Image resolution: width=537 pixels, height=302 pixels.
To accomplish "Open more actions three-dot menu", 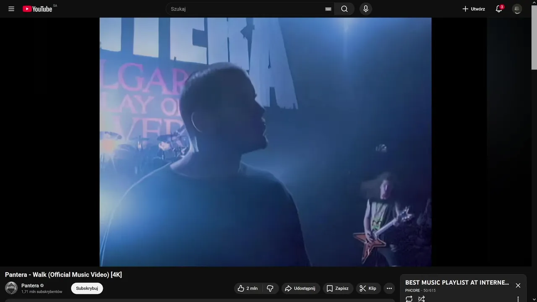I will pos(389,288).
